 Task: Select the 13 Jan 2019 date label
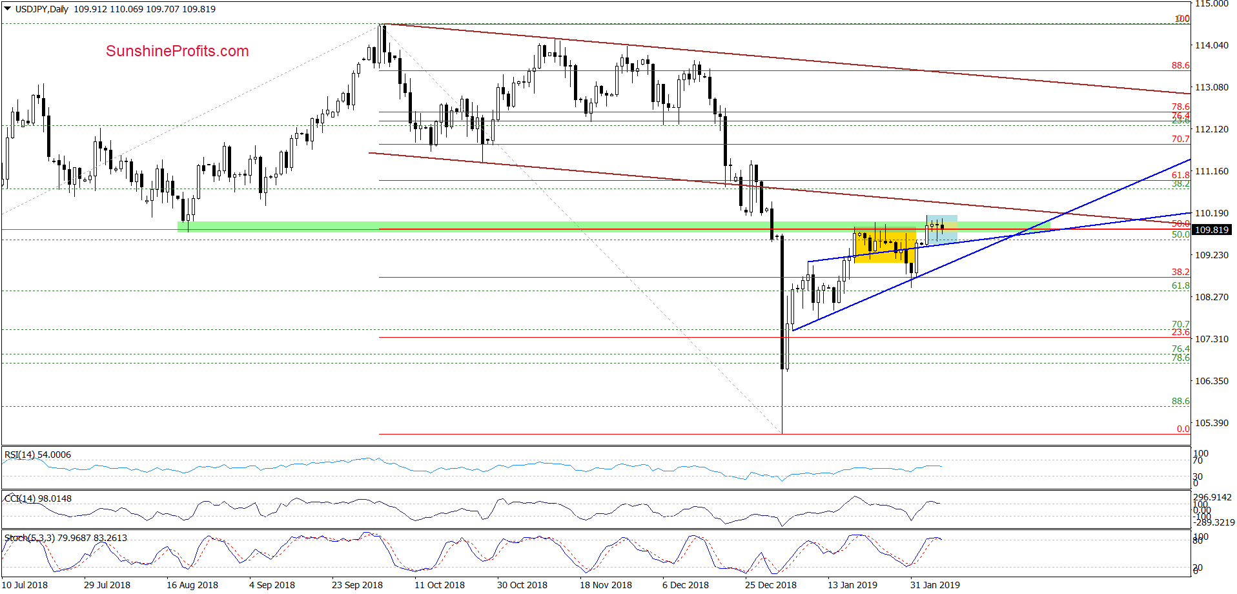[x=853, y=585]
